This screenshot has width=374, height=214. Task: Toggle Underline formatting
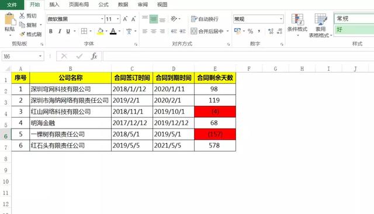pyautogui.click(x=68, y=31)
